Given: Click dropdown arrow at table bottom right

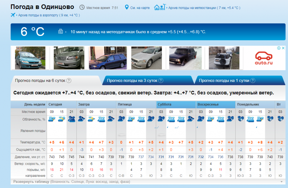Looking at the screenshot, I should [281, 182].
